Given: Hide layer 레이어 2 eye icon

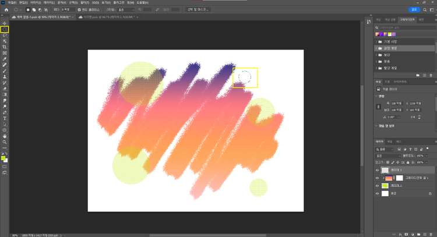Looking at the screenshot, I should (x=378, y=186).
